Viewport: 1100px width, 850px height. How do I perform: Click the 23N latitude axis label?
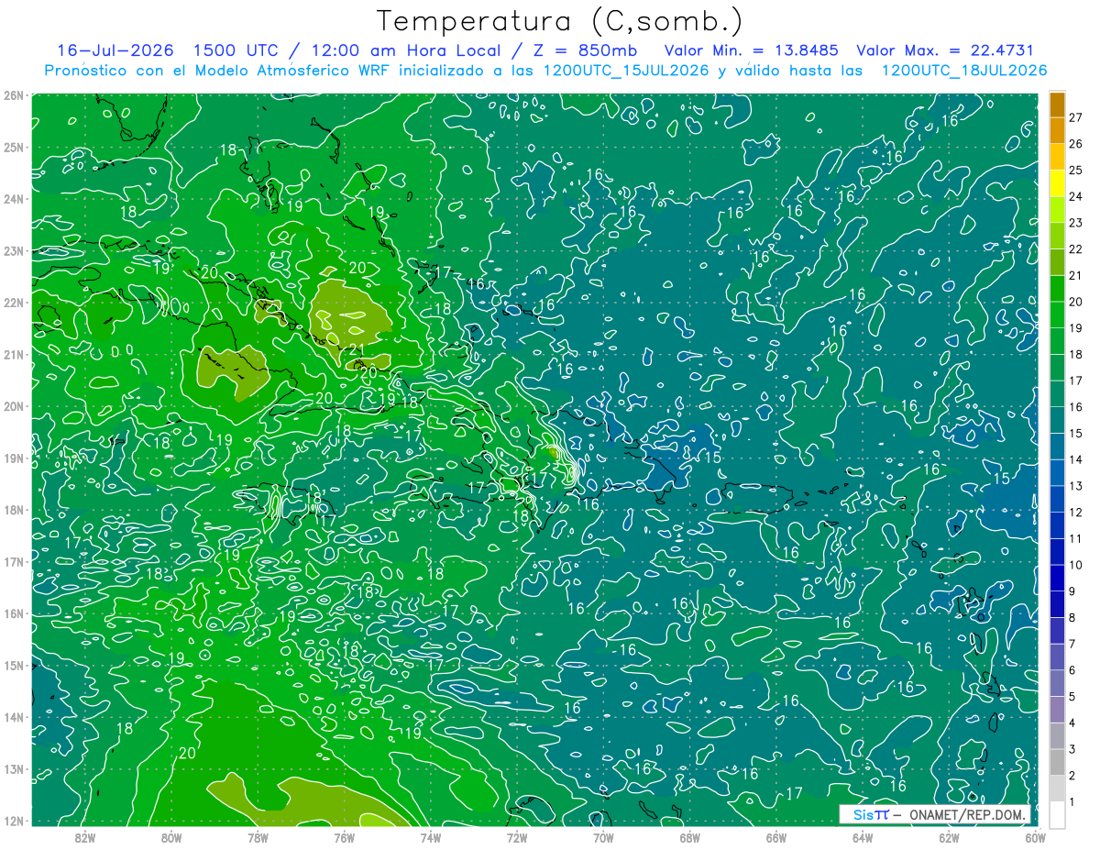coord(14,251)
